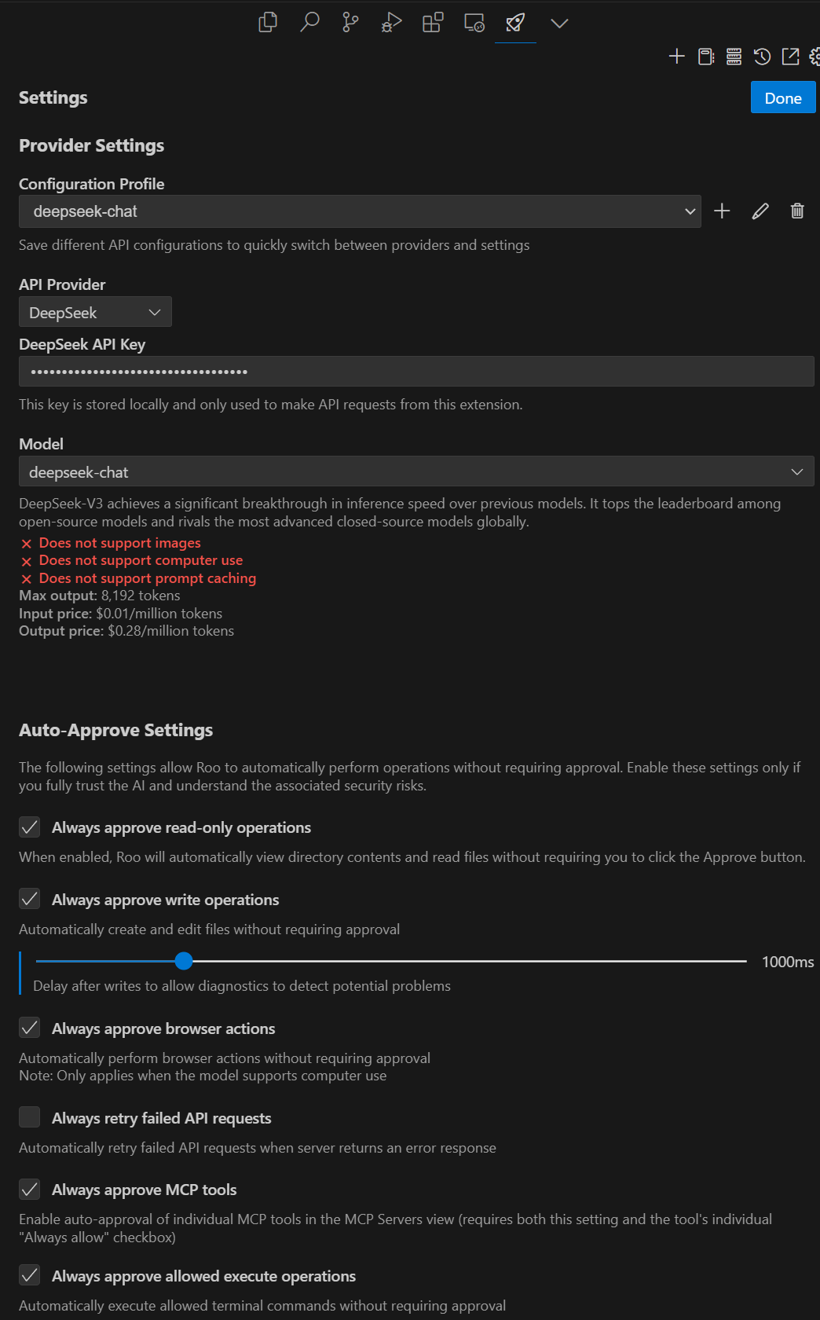The width and height of the screenshot is (820, 1320).
Task: Open the Explorer view
Action: [x=268, y=23]
